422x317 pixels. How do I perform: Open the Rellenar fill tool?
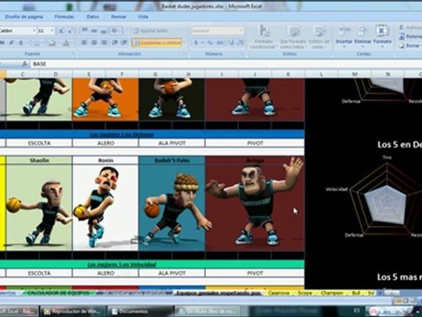click(410, 37)
